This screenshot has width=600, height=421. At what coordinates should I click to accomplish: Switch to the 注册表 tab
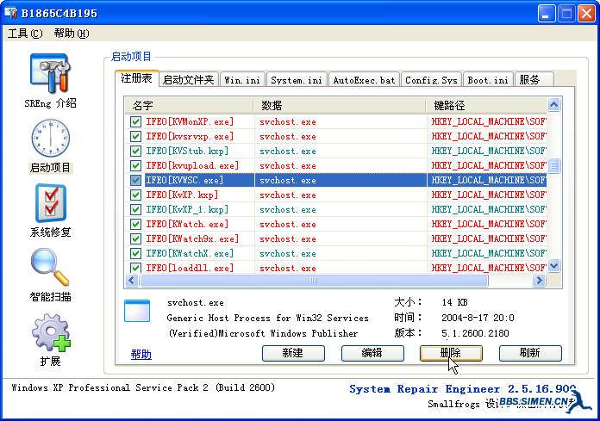point(136,78)
